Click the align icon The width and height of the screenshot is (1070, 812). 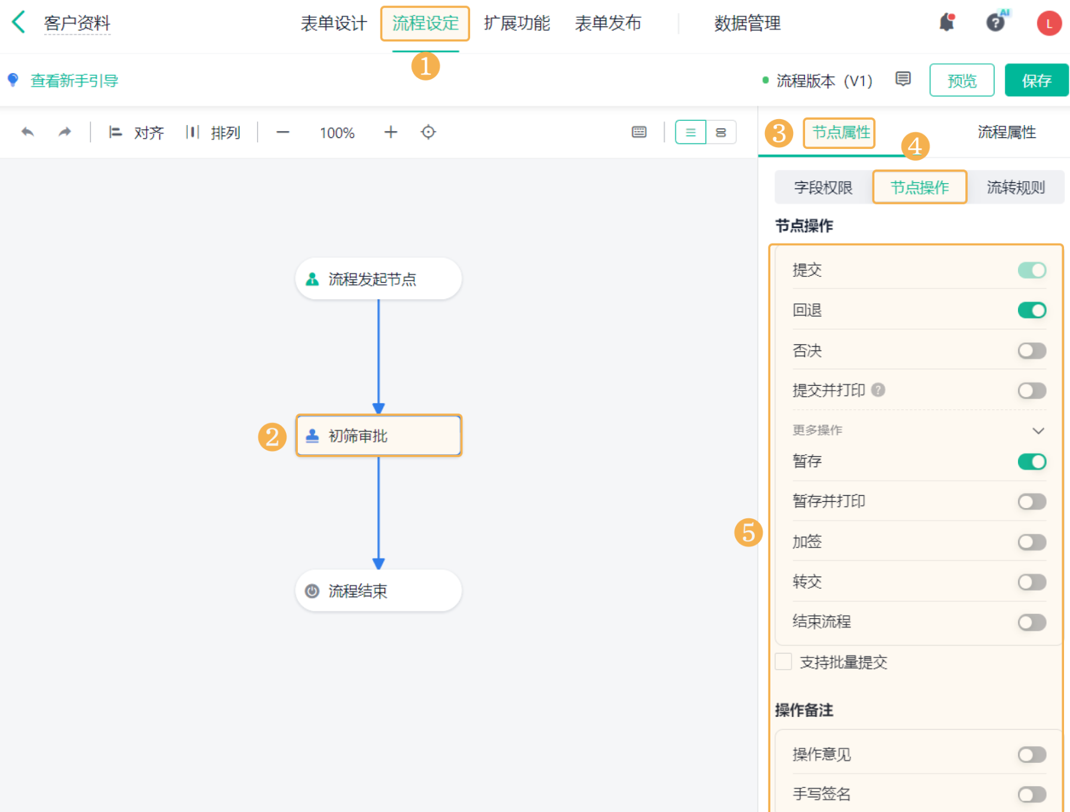click(115, 132)
